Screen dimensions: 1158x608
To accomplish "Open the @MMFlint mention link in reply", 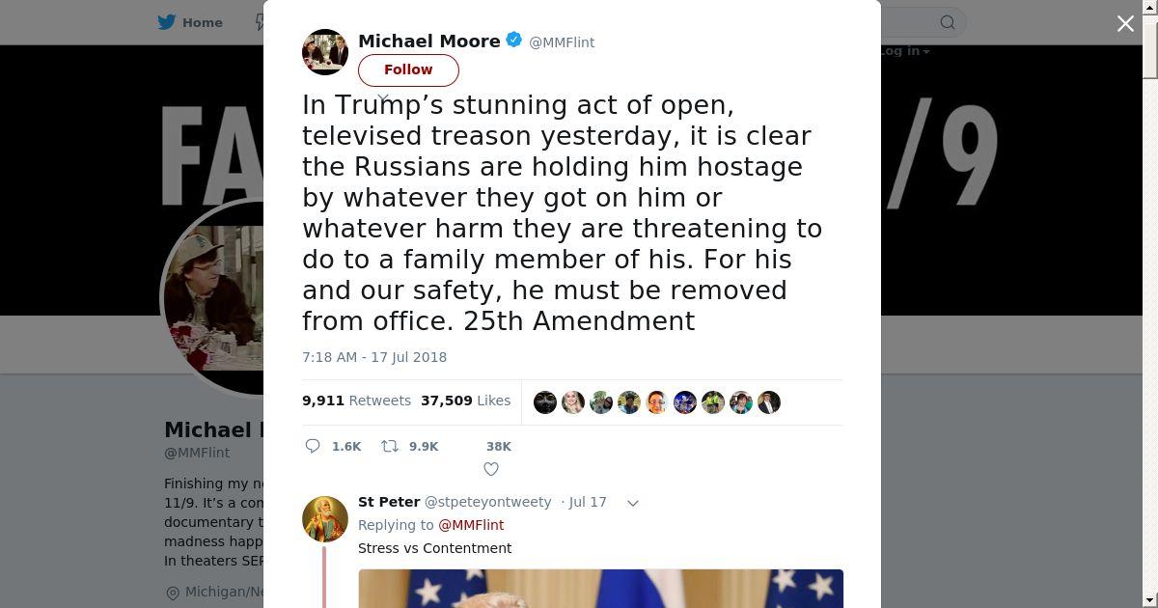I will 471,525.
